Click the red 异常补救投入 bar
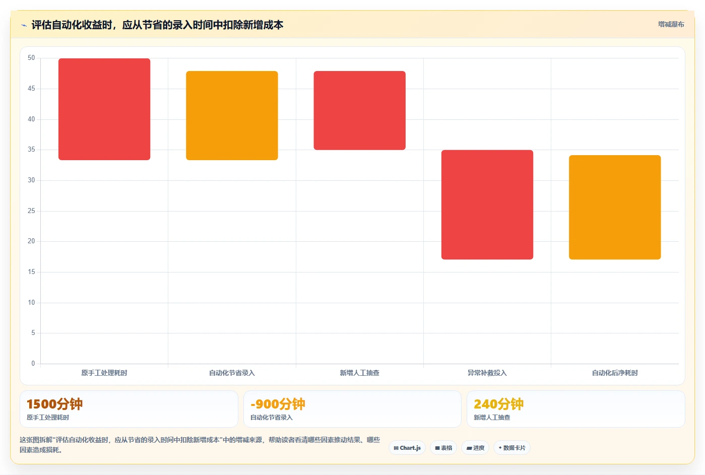 487,205
